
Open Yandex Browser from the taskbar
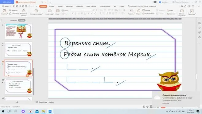coord(30,111)
